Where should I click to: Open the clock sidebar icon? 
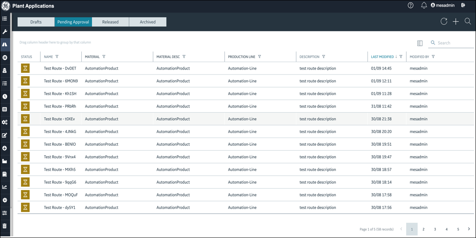click(x=5, y=96)
